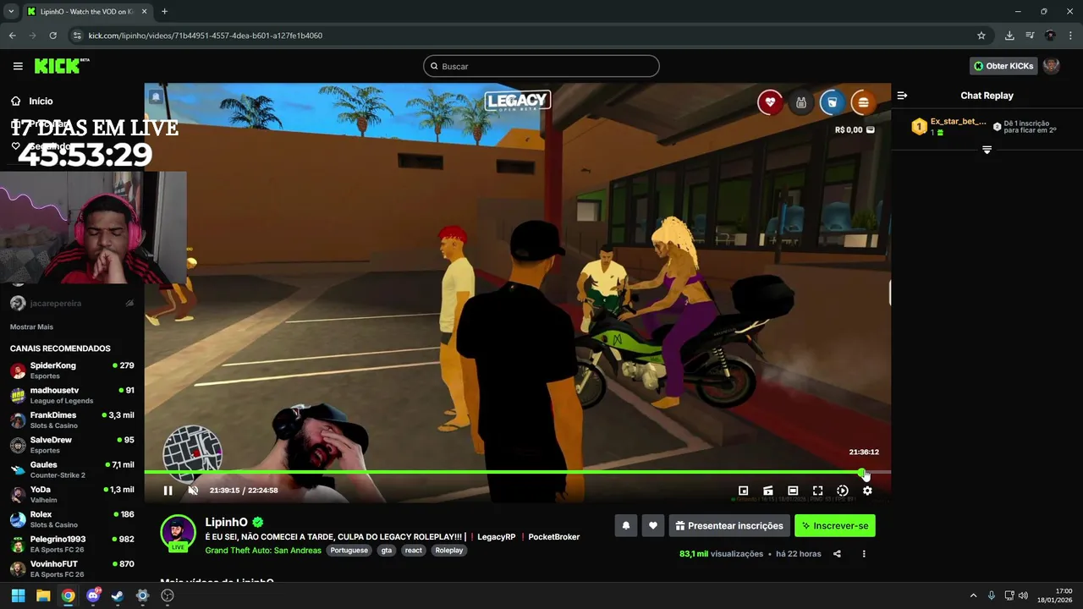Open the user avatar menu

pos(1052,66)
